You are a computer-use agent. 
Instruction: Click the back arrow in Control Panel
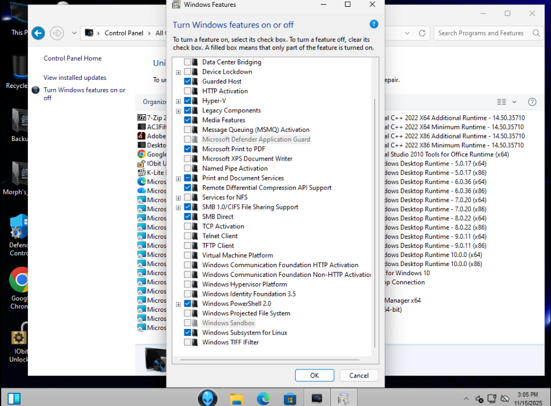pyautogui.click(x=38, y=33)
